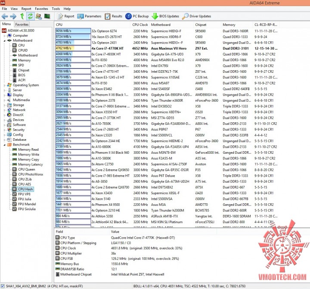Image resolution: width=310 pixels, height=289 pixels.
Task: Open benchmark Parameters
Action: pyautogui.click(x=90, y=16)
